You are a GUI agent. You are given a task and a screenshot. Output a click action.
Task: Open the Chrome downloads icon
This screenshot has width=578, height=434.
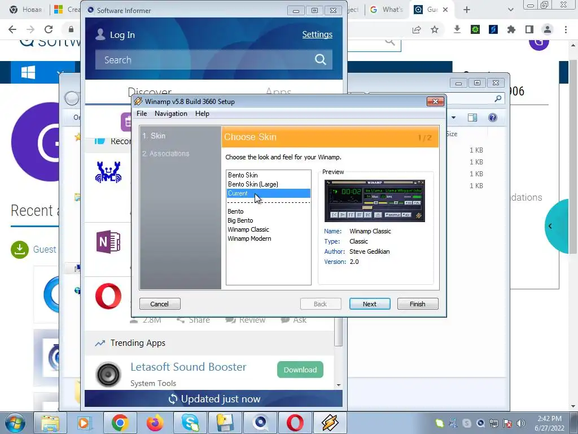coord(457,29)
